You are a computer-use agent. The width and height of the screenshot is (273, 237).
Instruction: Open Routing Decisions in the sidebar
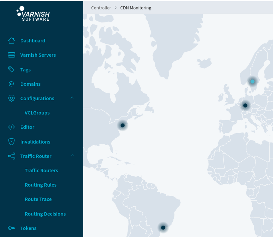click(45, 214)
